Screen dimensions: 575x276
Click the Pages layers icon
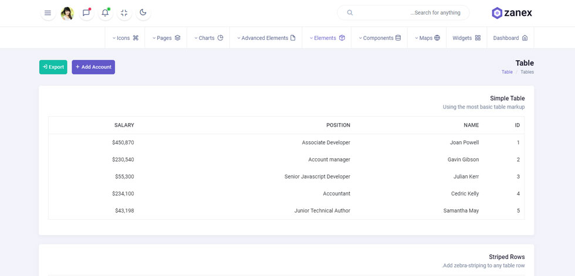(x=177, y=38)
